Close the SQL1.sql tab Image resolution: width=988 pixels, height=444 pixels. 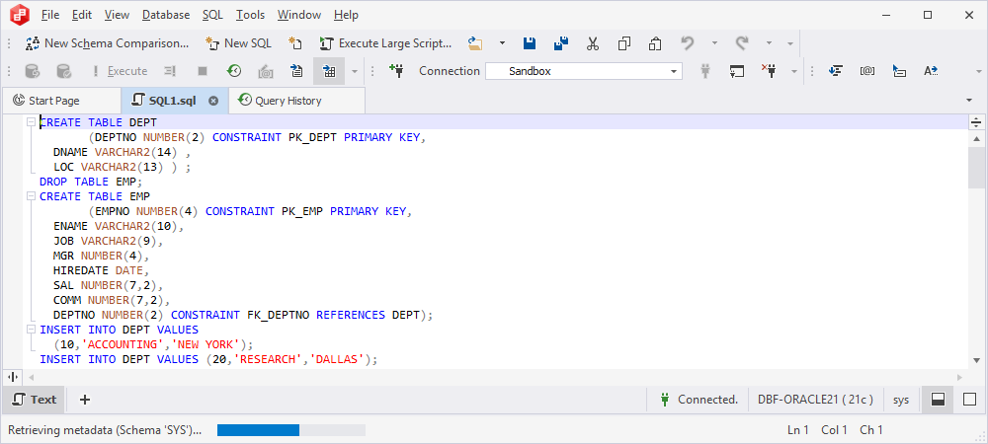click(213, 101)
